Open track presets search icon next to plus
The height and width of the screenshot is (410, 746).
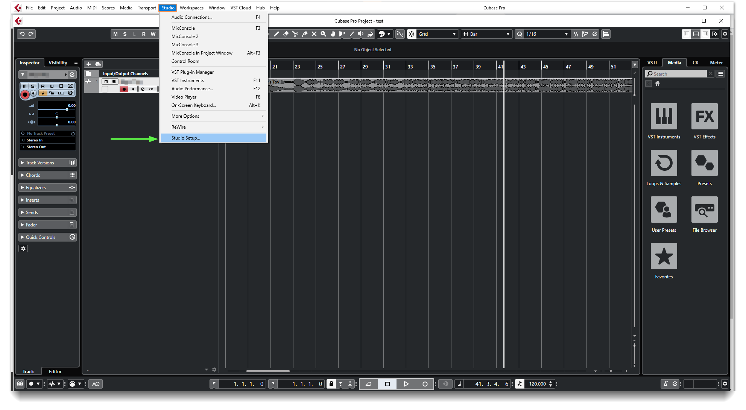tap(98, 64)
